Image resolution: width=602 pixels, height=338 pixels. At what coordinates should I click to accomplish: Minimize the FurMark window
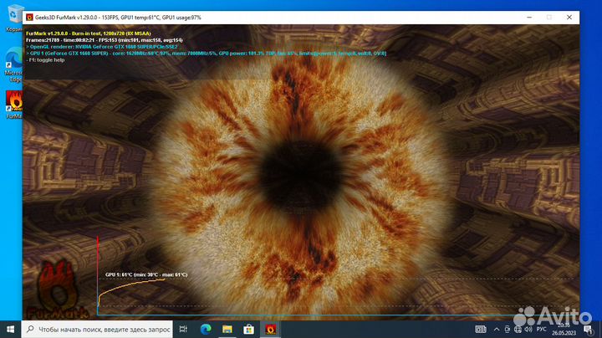(x=529, y=18)
